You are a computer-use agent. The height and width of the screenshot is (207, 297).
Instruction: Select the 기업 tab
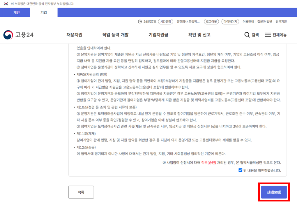[x=44, y=13]
